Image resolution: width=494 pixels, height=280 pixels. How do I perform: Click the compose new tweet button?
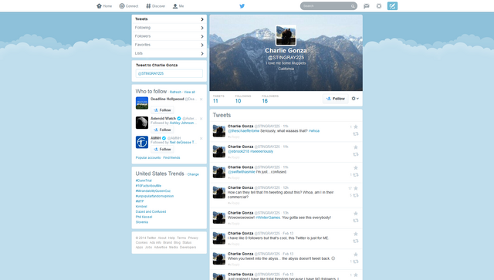click(x=392, y=6)
